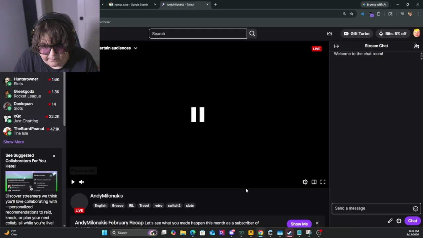Open TheBurntPeanut channel in the sidebar

(31, 131)
